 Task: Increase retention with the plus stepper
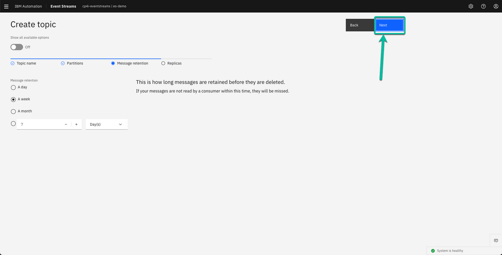tap(76, 124)
